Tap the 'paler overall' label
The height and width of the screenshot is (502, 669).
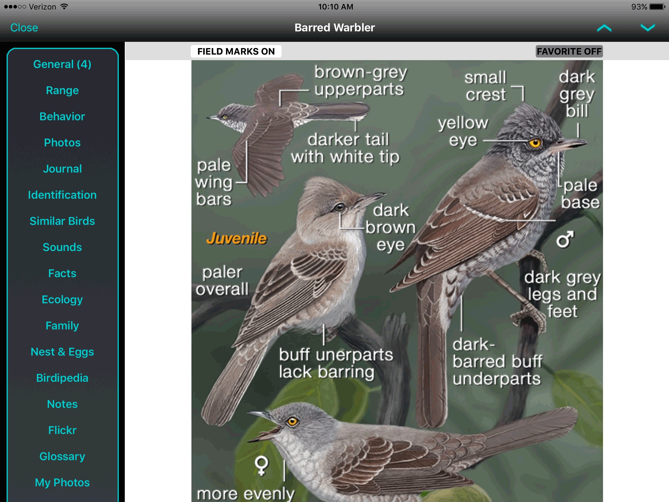[x=222, y=281]
